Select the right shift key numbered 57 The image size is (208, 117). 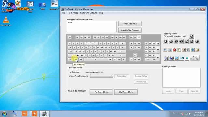120,56
